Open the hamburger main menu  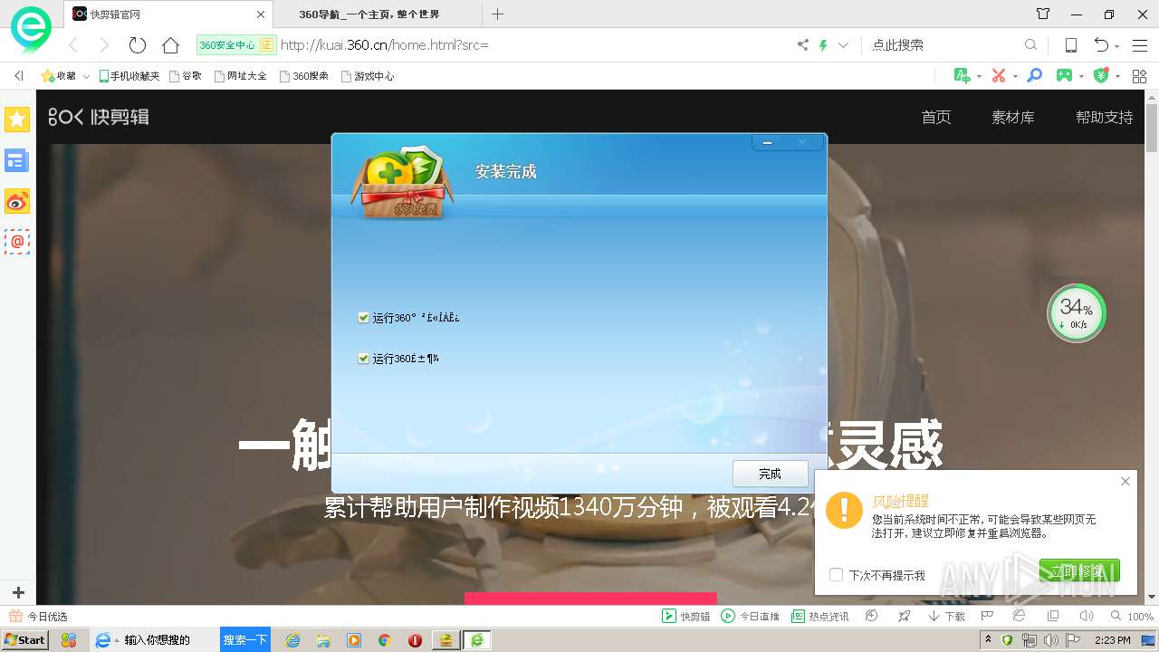1139,45
